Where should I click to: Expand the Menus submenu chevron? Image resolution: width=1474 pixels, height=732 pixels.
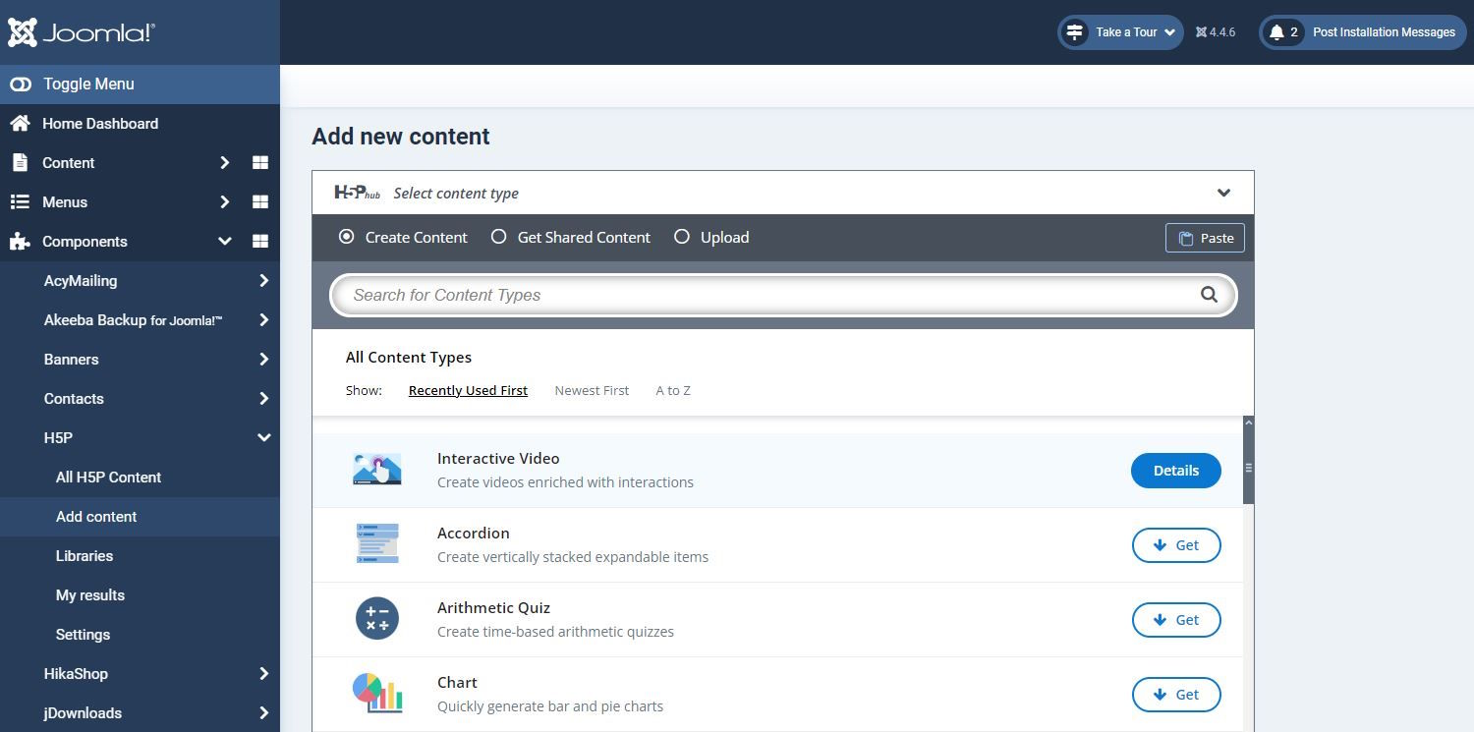224,202
